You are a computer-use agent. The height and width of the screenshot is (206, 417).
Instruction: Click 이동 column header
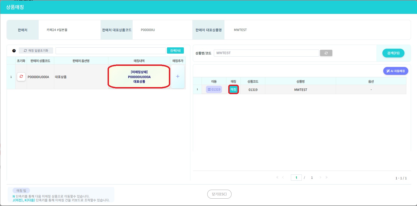tap(214, 81)
